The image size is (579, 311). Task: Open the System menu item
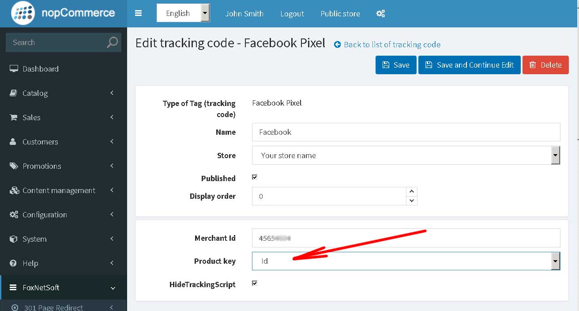64,239
